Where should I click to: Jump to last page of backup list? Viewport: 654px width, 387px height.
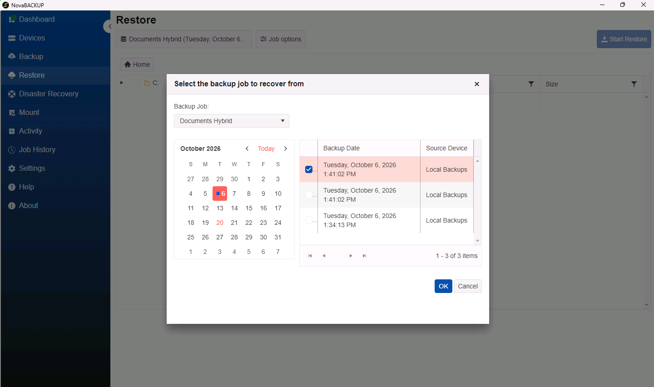pyautogui.click(x=364, y=256)
